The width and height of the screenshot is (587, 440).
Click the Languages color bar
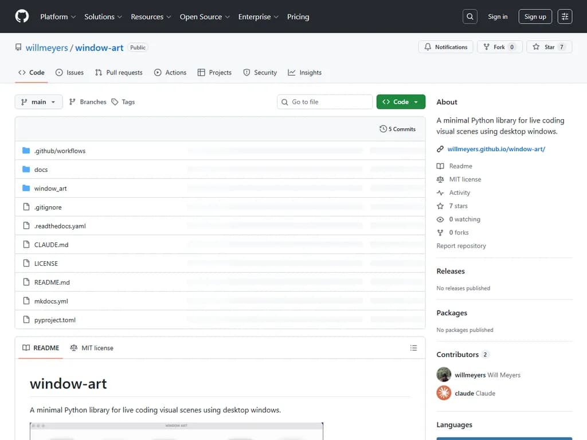pos(504,438)
